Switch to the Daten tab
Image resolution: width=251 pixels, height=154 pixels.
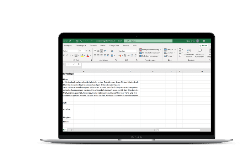pos(103,46)
